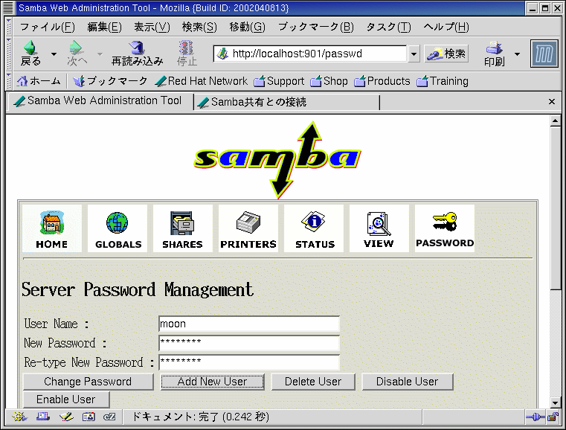
Task: Open the HOME page icon
Action: (51, 228)
